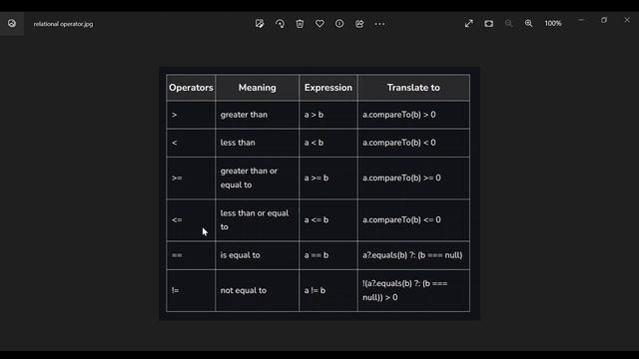Zoom out with magnifier minus icon
Viewport: 639px width, 359px height.
[508, 24]
